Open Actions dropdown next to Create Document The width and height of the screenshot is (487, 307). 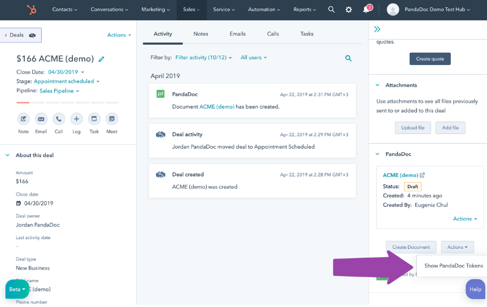(x=458, y=247)
